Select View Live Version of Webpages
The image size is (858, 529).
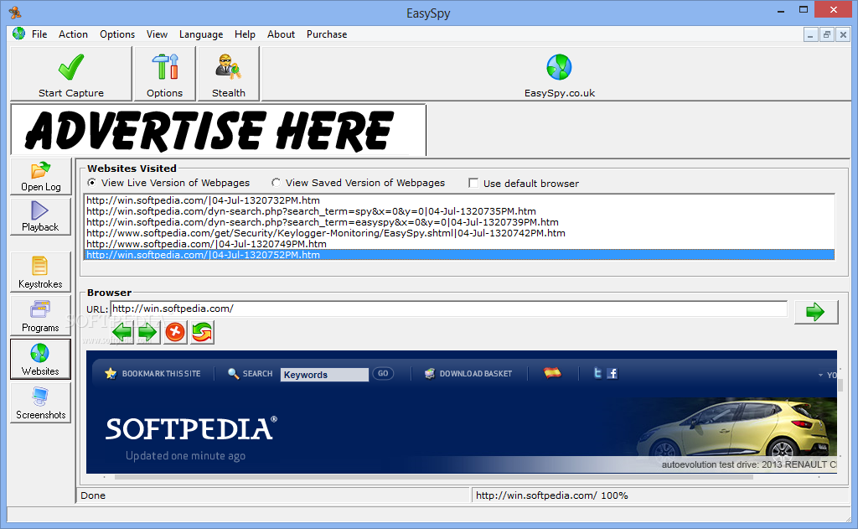tap(92, 183)
